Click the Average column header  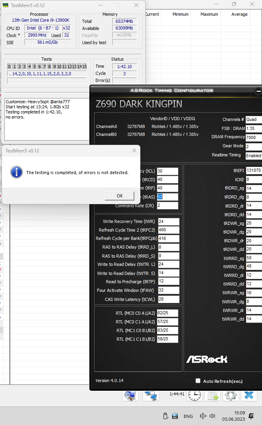tap(239, 14)
